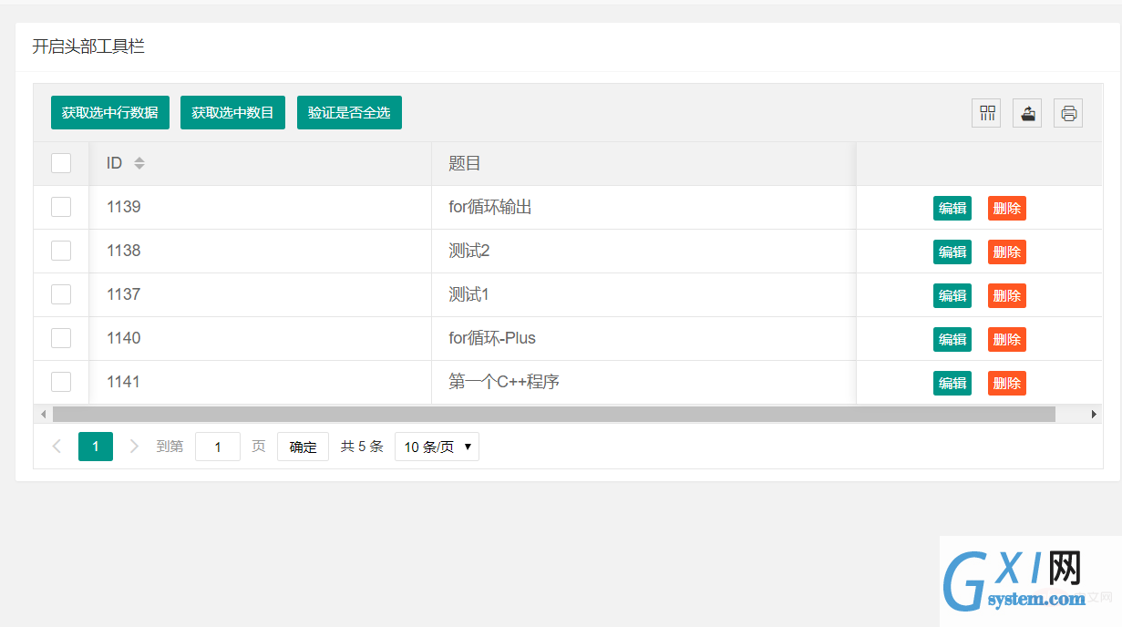1122x627 pixels.
Task: Click the horizontal scrollbar thumb
Action: [553, 414]
